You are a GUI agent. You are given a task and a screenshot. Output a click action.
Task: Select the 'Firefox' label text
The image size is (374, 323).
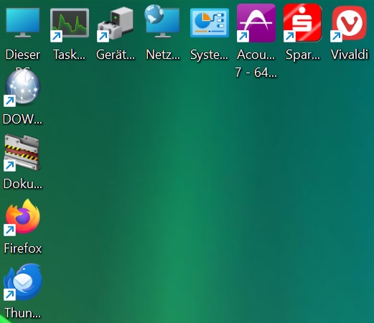23,248
